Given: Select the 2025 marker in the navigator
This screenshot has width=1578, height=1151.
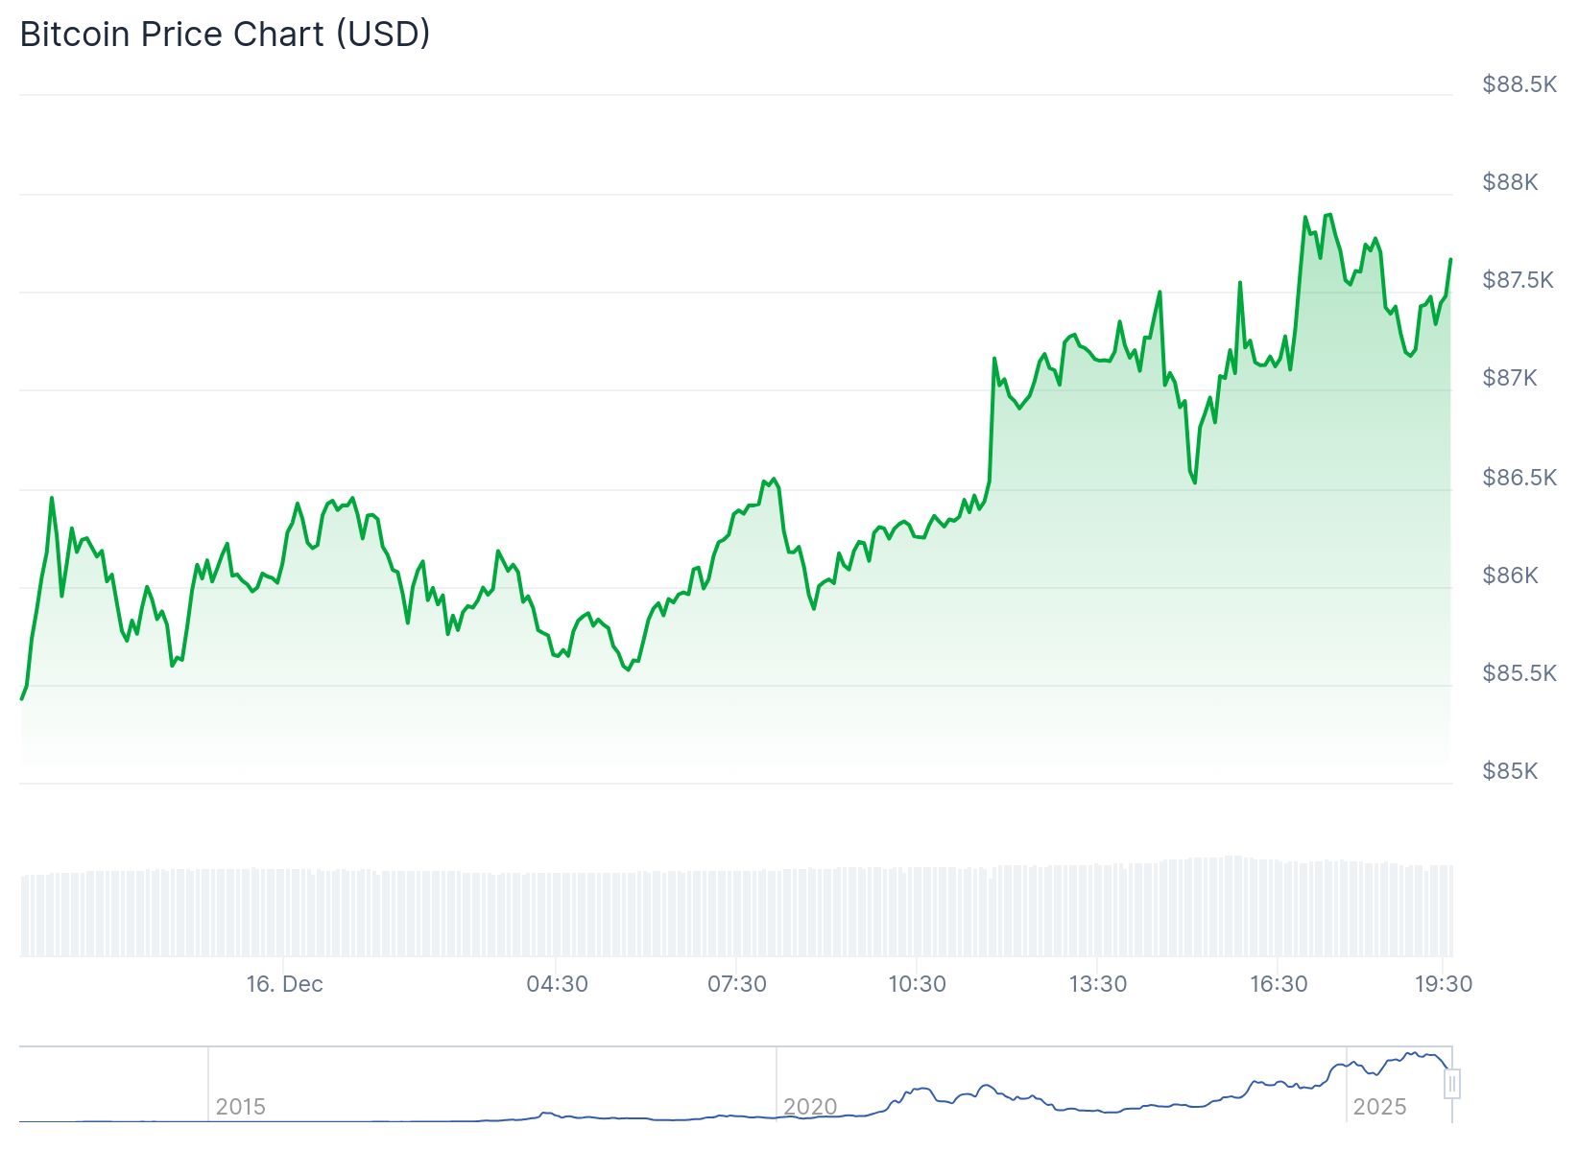Looking at the screenshot, I should pyautogui.click(x=1379, y=1107).
